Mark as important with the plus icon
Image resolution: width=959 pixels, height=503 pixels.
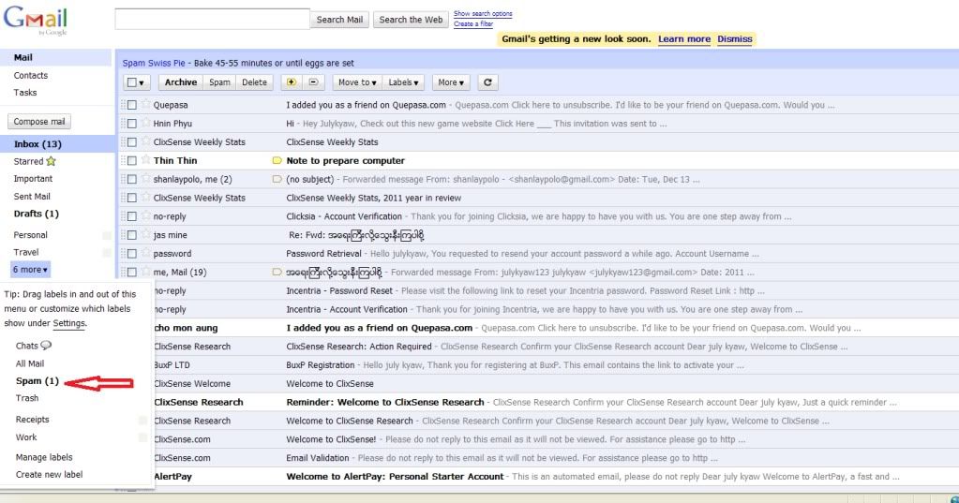point(292,82)
